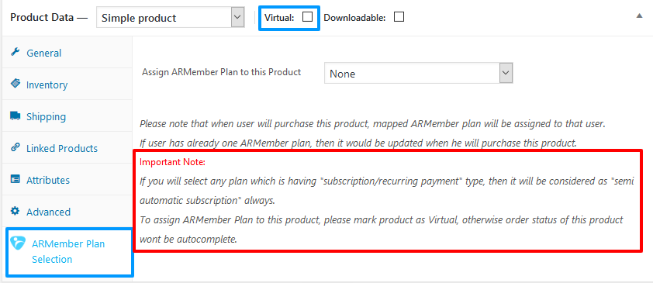Click the wrench icon beside General
653x283 pixels.
tap(15, 52)
